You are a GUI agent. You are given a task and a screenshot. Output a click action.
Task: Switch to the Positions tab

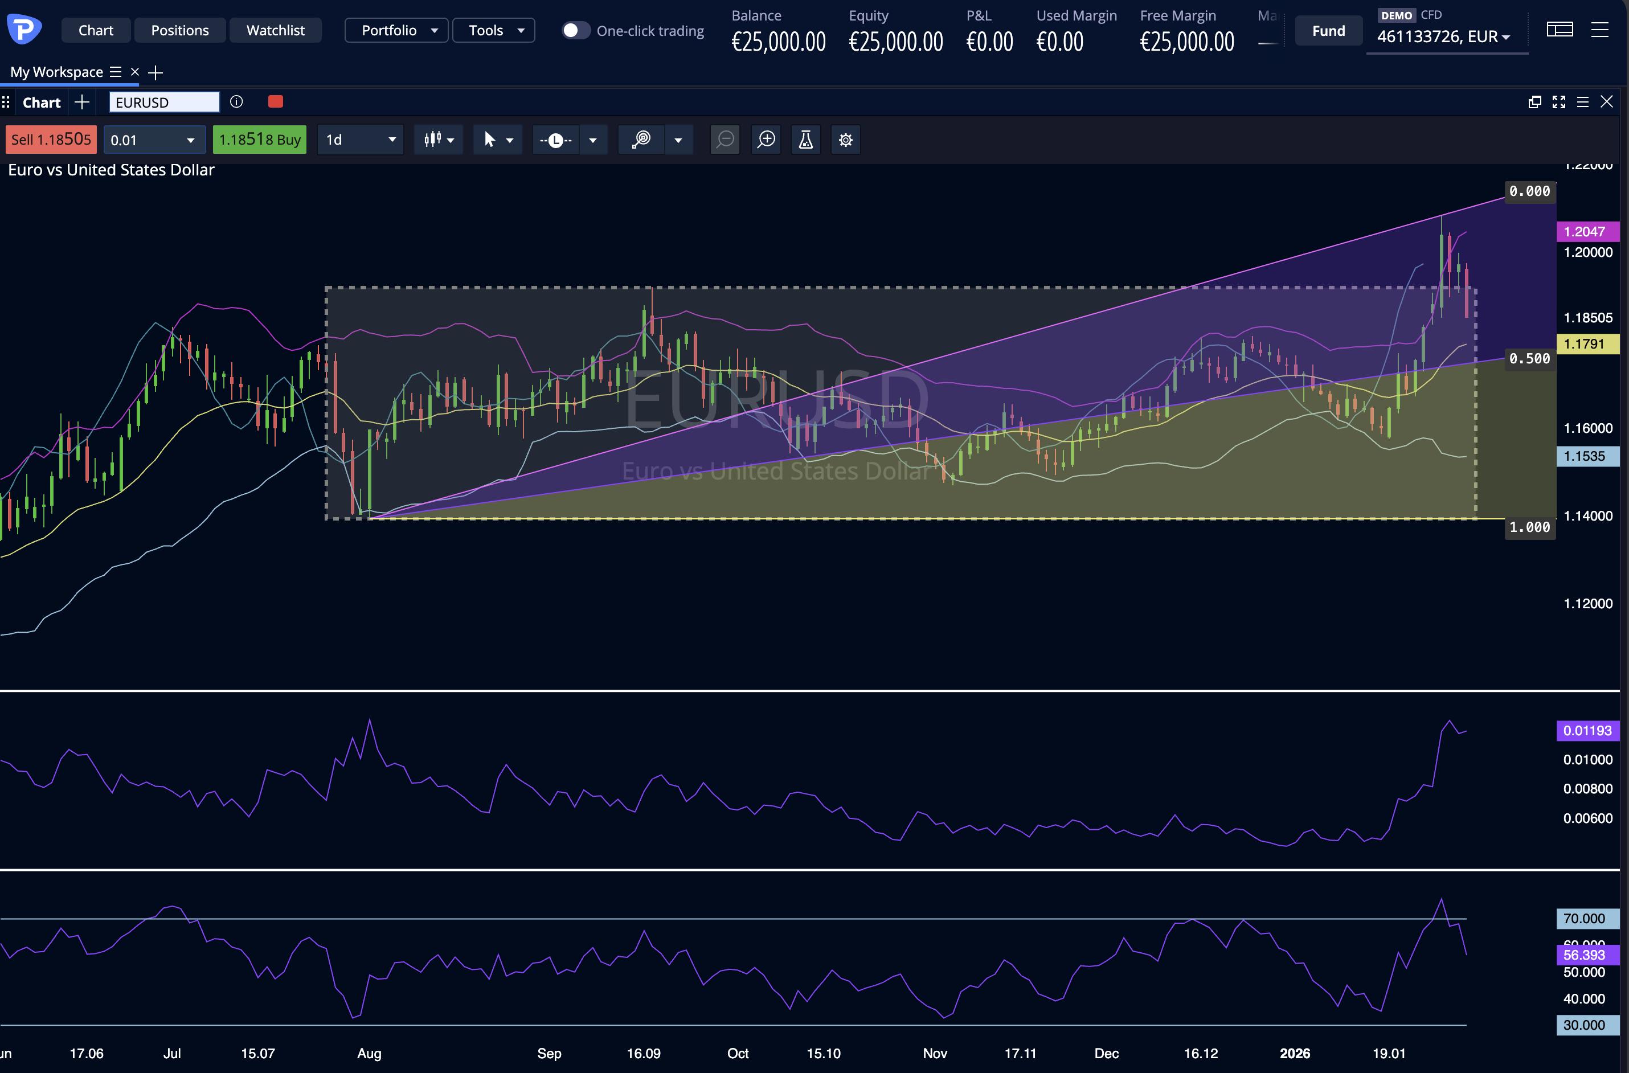[180, 30]
